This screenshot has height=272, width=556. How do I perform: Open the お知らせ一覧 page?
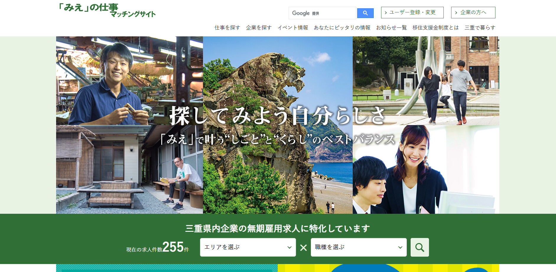(391, 27)
